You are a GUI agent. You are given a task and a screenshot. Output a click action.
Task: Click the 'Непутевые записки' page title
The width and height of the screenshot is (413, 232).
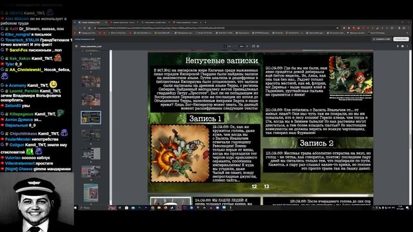click(x=221, y=61)
